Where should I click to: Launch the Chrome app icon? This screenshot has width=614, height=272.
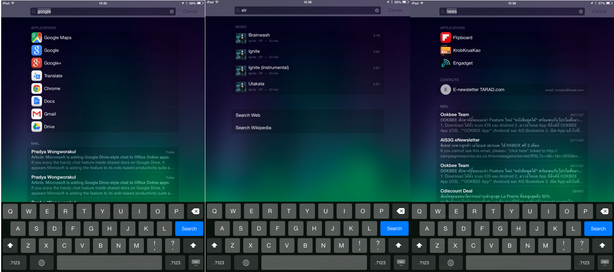pos(37,88)
